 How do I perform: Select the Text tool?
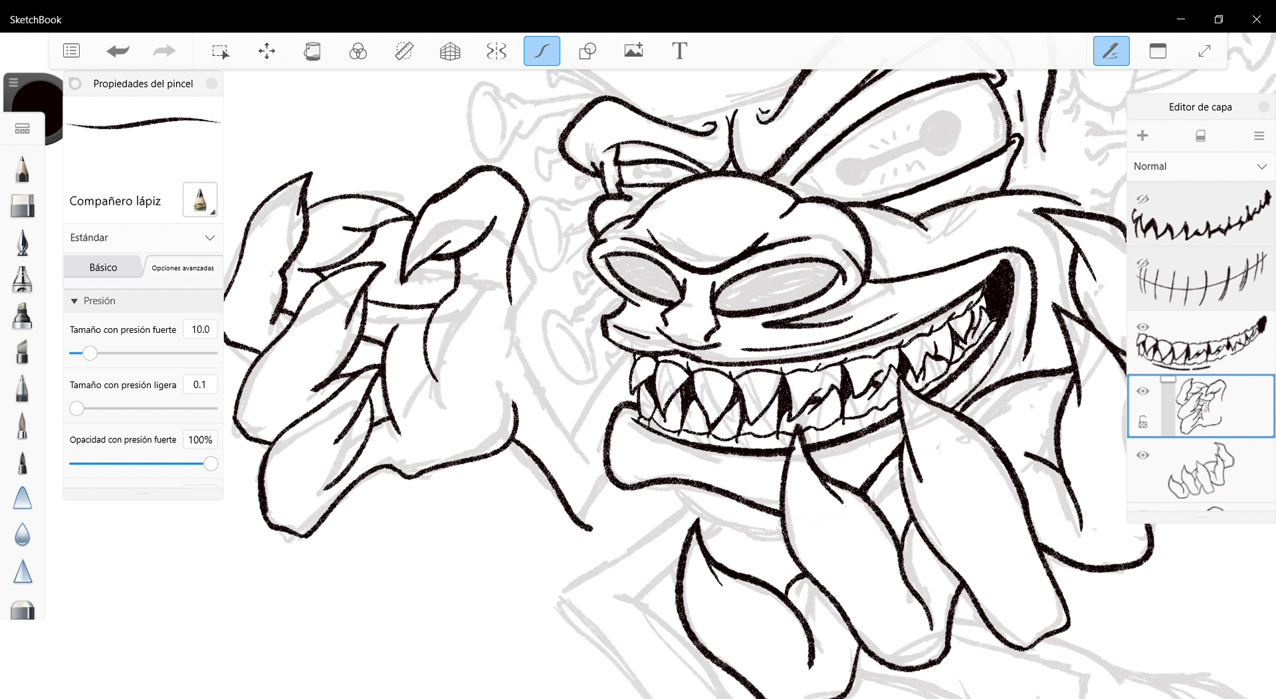679,51
